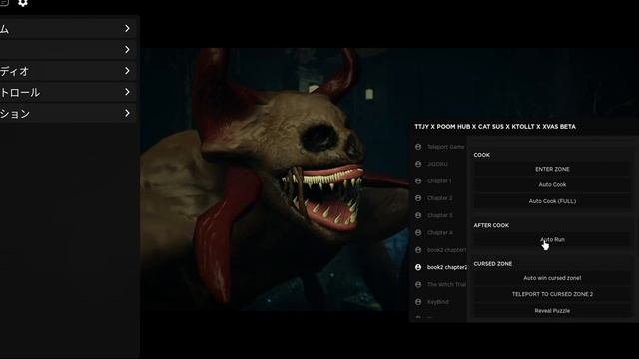
Task: Activate Auto Cook
Action: coord(552,184)
